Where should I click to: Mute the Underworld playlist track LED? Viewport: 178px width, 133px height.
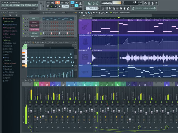pos(90,63)
